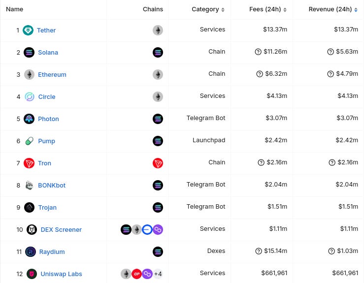Sort by Category column header
This screenshot has width=364, height=283.
208,9
